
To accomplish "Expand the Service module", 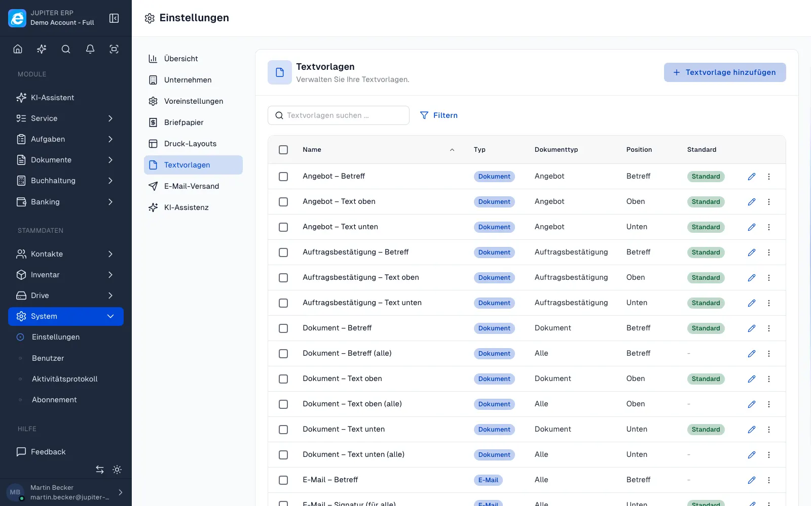I will (x=66, y=118).
